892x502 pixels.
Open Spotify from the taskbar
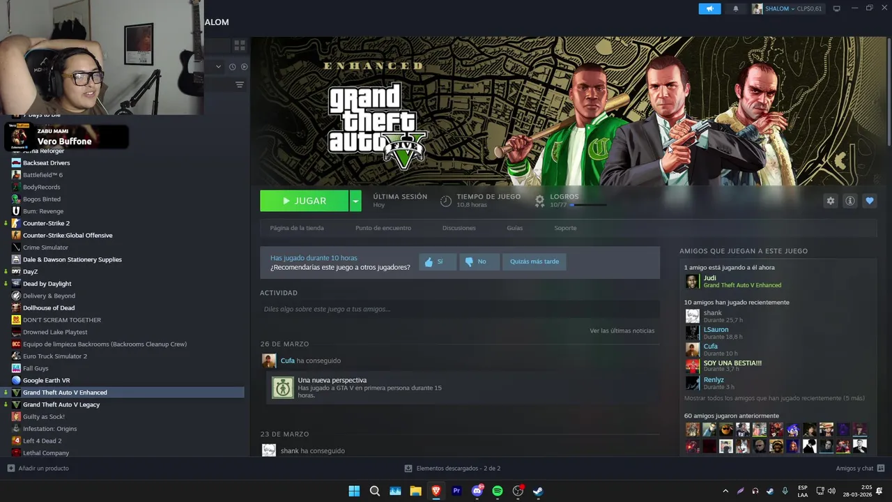coord(498,491)
